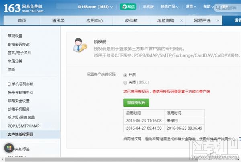Switch to the 通讯录 tab
Screen dimensions: 241x162
[x=58, y=20]
